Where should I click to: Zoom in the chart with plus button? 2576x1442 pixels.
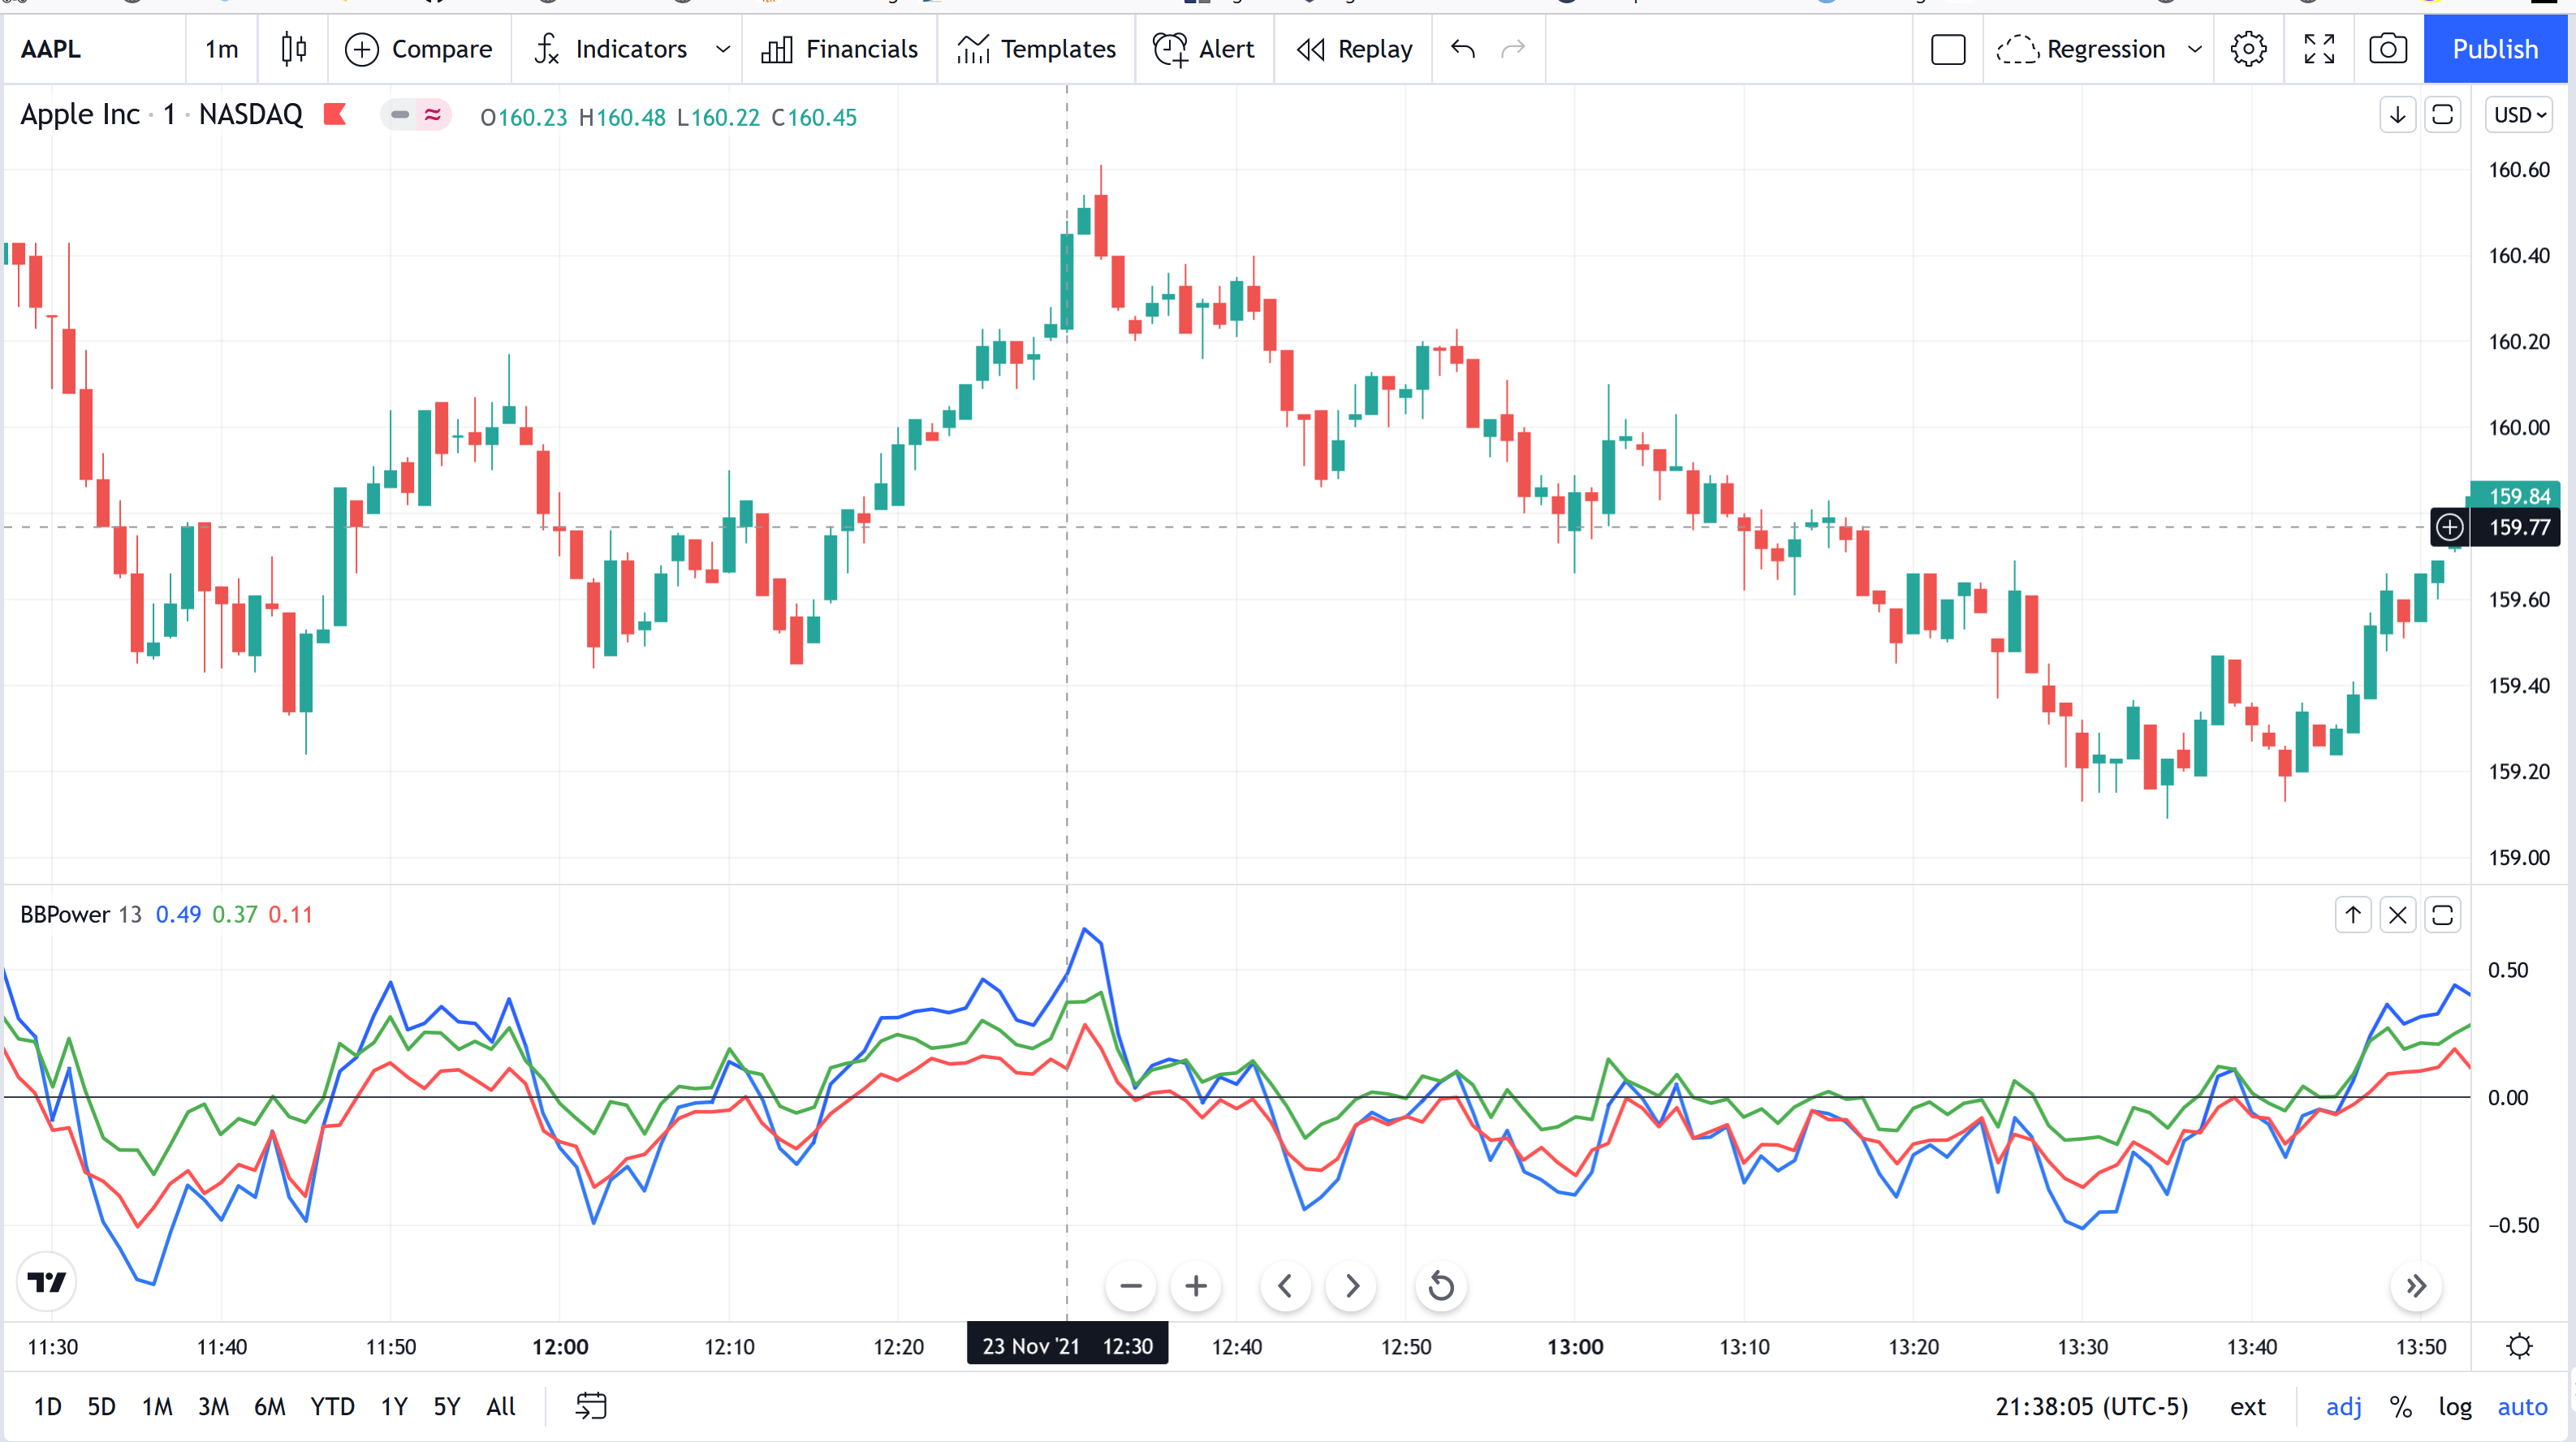click(1195, 1286)
